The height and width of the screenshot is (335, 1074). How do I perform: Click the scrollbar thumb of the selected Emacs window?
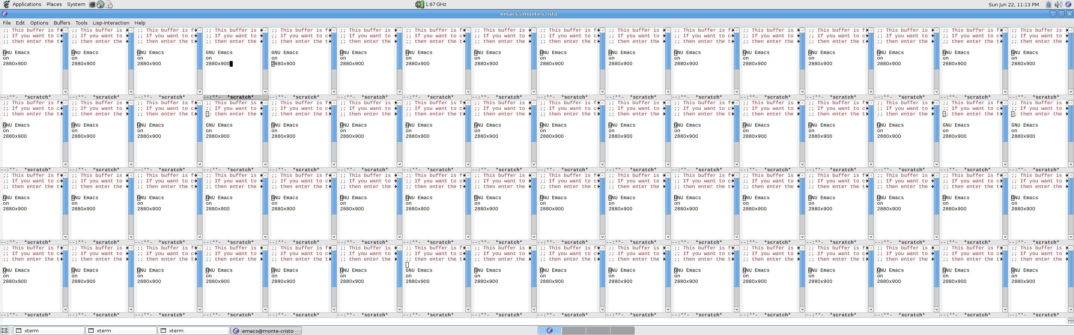265,51
